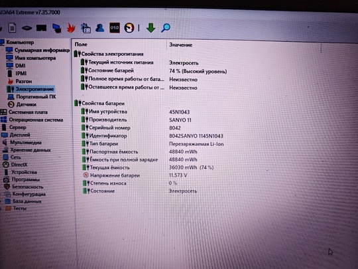Click the green download arrow icon

(150, 28)
